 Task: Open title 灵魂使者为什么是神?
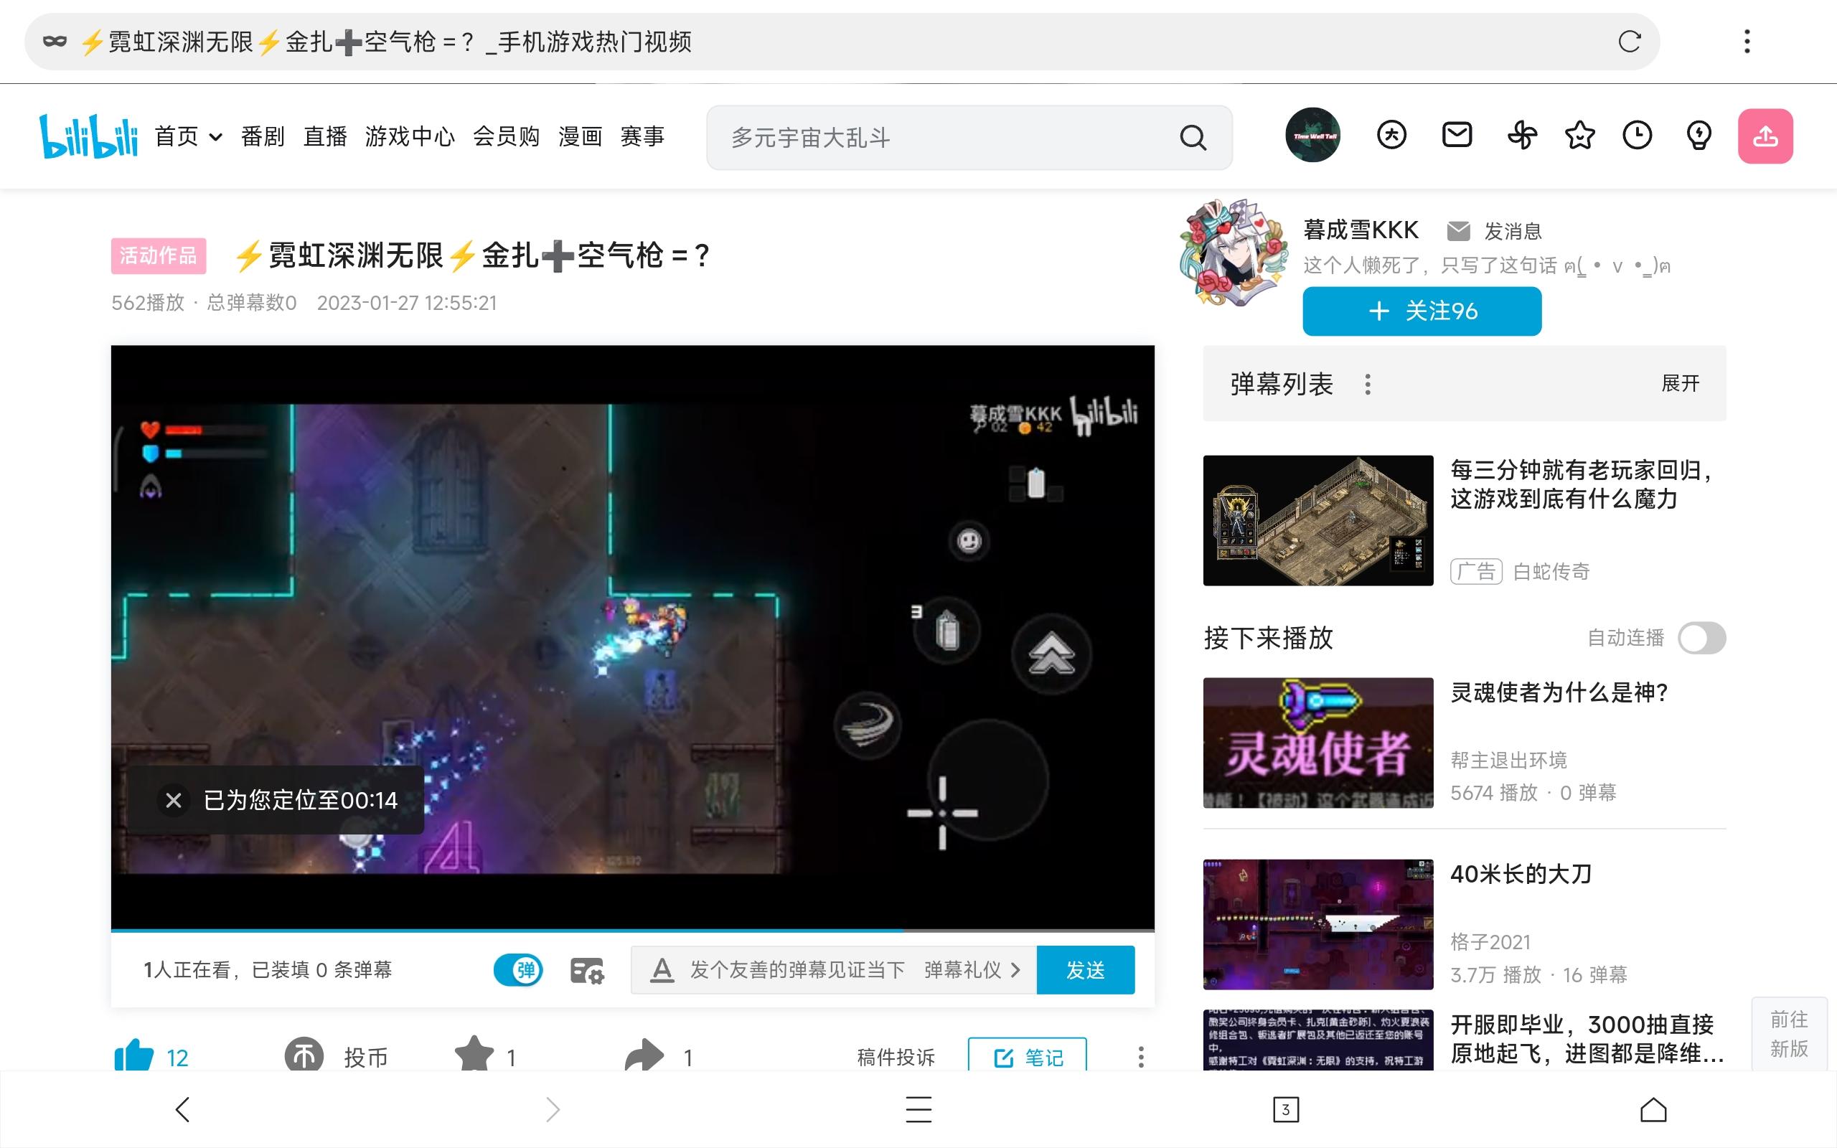[1559, 692]
